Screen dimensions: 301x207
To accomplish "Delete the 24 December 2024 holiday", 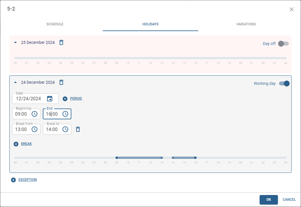I will [61, 82].
